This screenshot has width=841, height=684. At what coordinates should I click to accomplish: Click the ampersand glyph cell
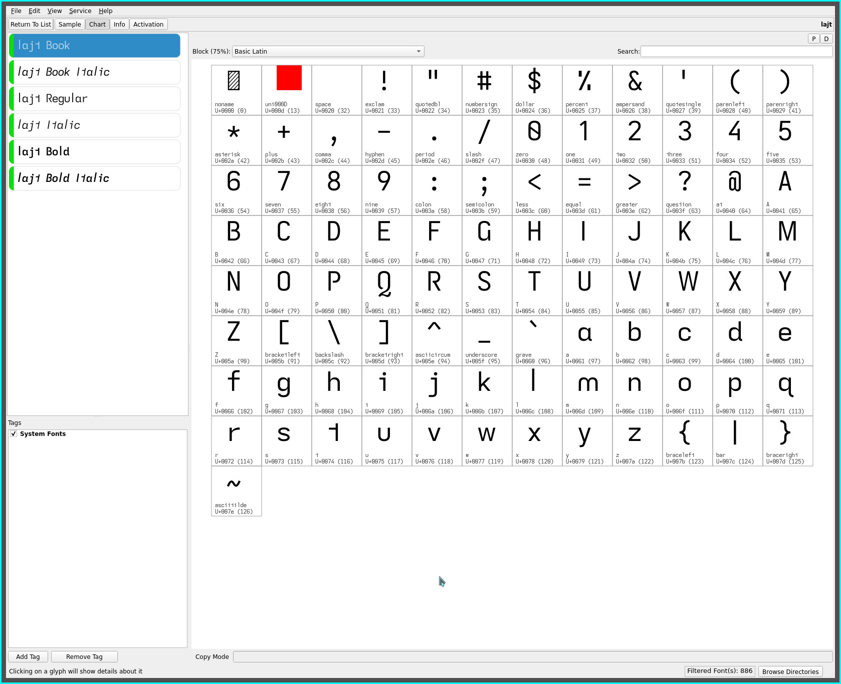point(638,90)
